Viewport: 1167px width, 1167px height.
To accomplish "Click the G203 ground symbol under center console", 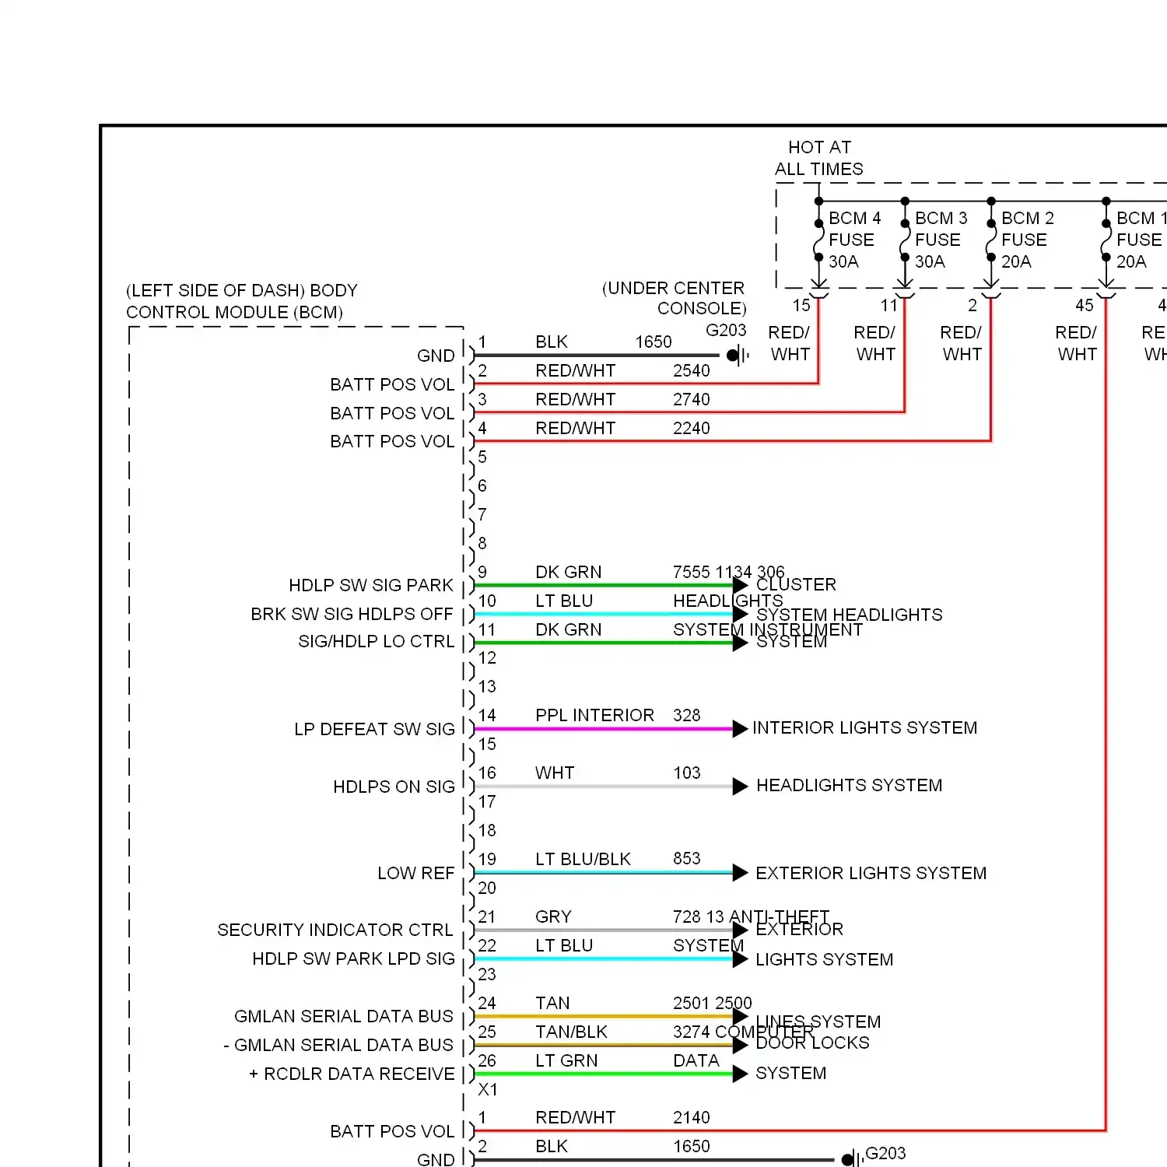I will [737, 356].
